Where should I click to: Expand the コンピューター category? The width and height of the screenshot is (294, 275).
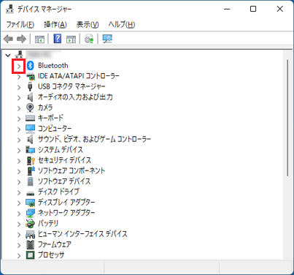[19, 129]
